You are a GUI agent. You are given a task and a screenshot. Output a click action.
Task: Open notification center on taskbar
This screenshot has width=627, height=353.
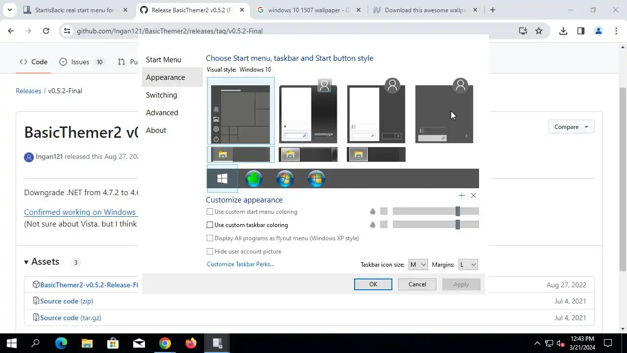click(x=608, y=343)
